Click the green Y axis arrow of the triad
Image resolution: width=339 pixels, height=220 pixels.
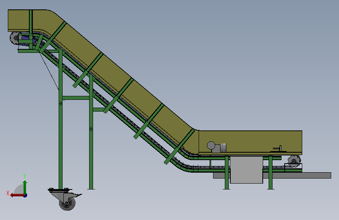[x=25, y=188]
